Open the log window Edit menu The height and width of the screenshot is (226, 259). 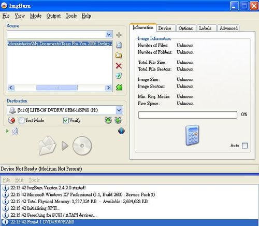(x=19, y=180)
